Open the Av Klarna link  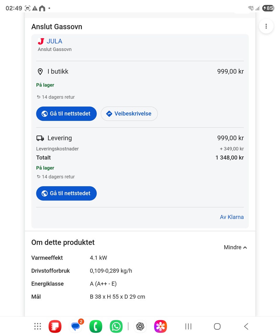(x=232, y=217)
